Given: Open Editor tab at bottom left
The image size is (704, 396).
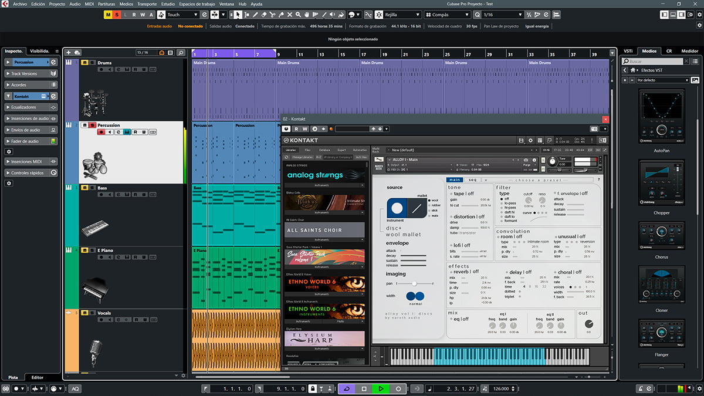Looking at the screenshot, I should pyautogui.click(x=38, y=377).
